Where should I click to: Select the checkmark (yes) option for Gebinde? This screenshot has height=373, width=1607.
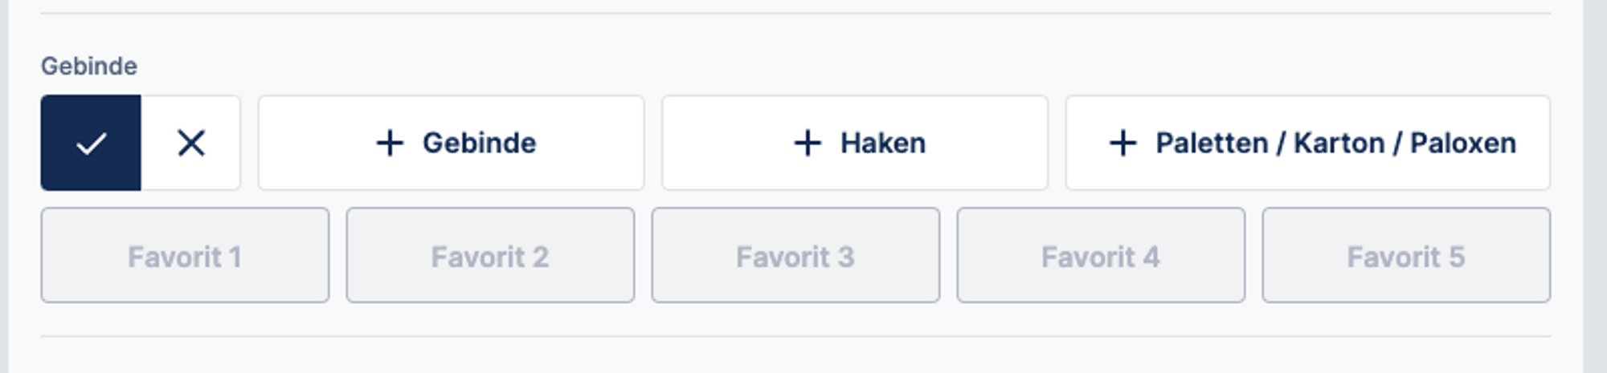coord(91,144)
